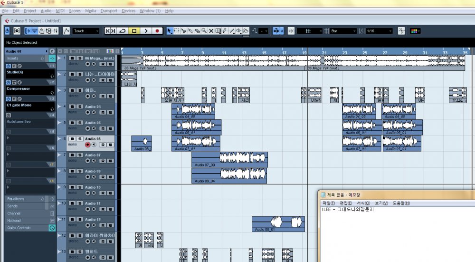Image resolution: width=475 pixels, height=262 pixels.
Task: Show the Info Line toolbar button
Action: 35,31
